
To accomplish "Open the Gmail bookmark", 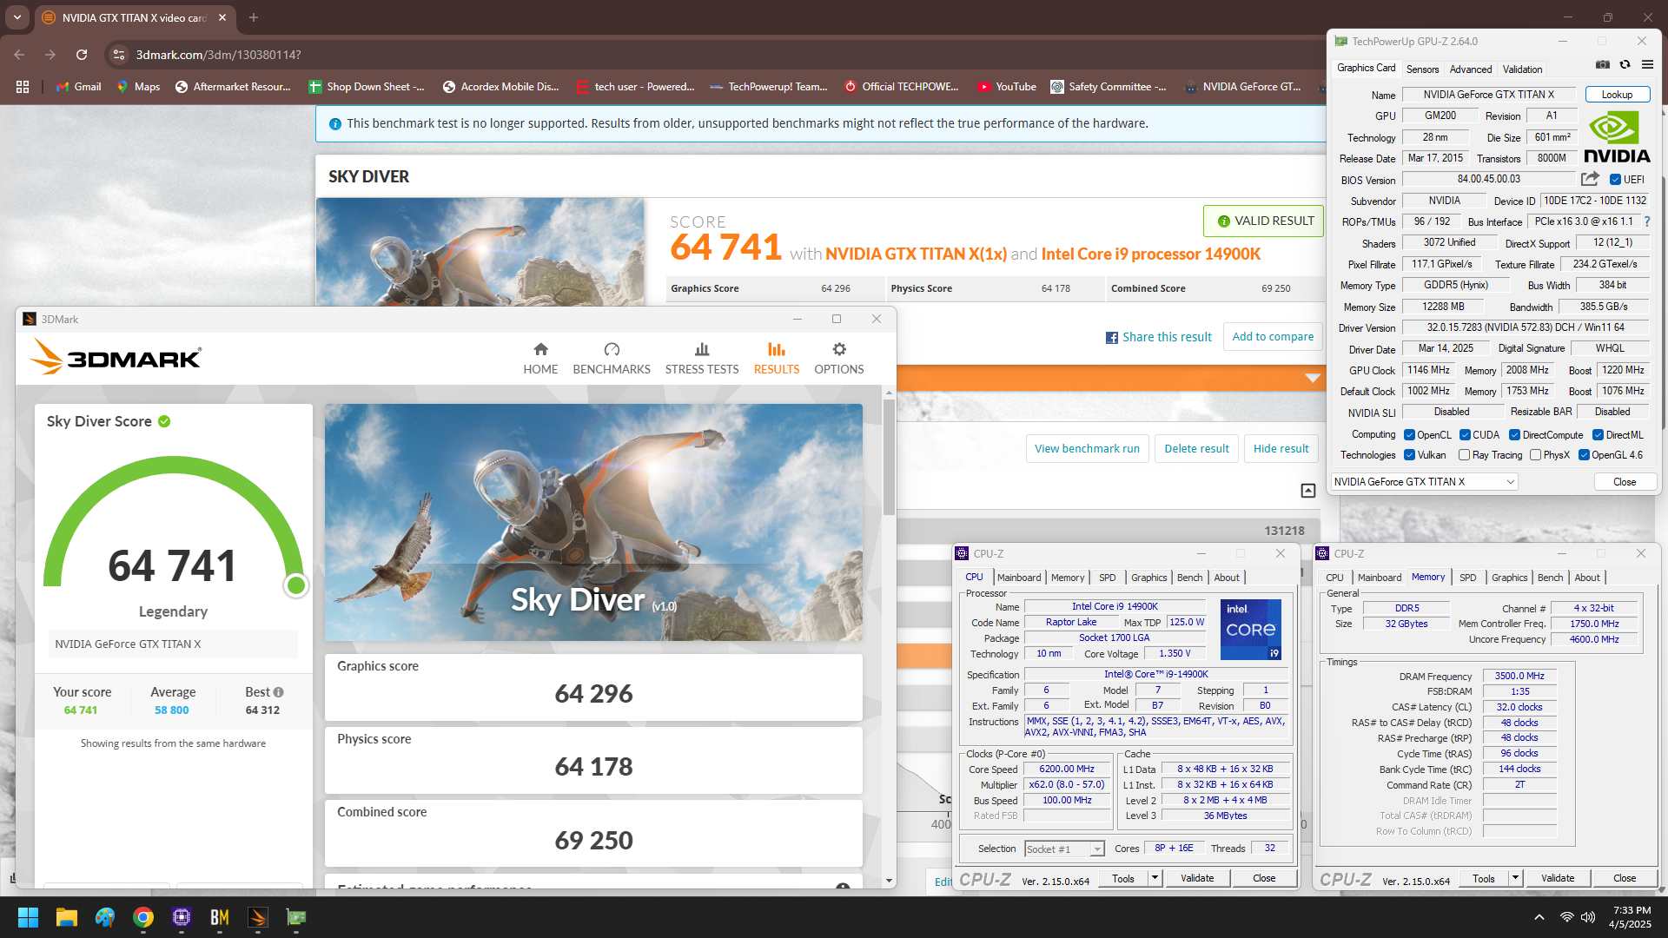I will click(78, 87).
